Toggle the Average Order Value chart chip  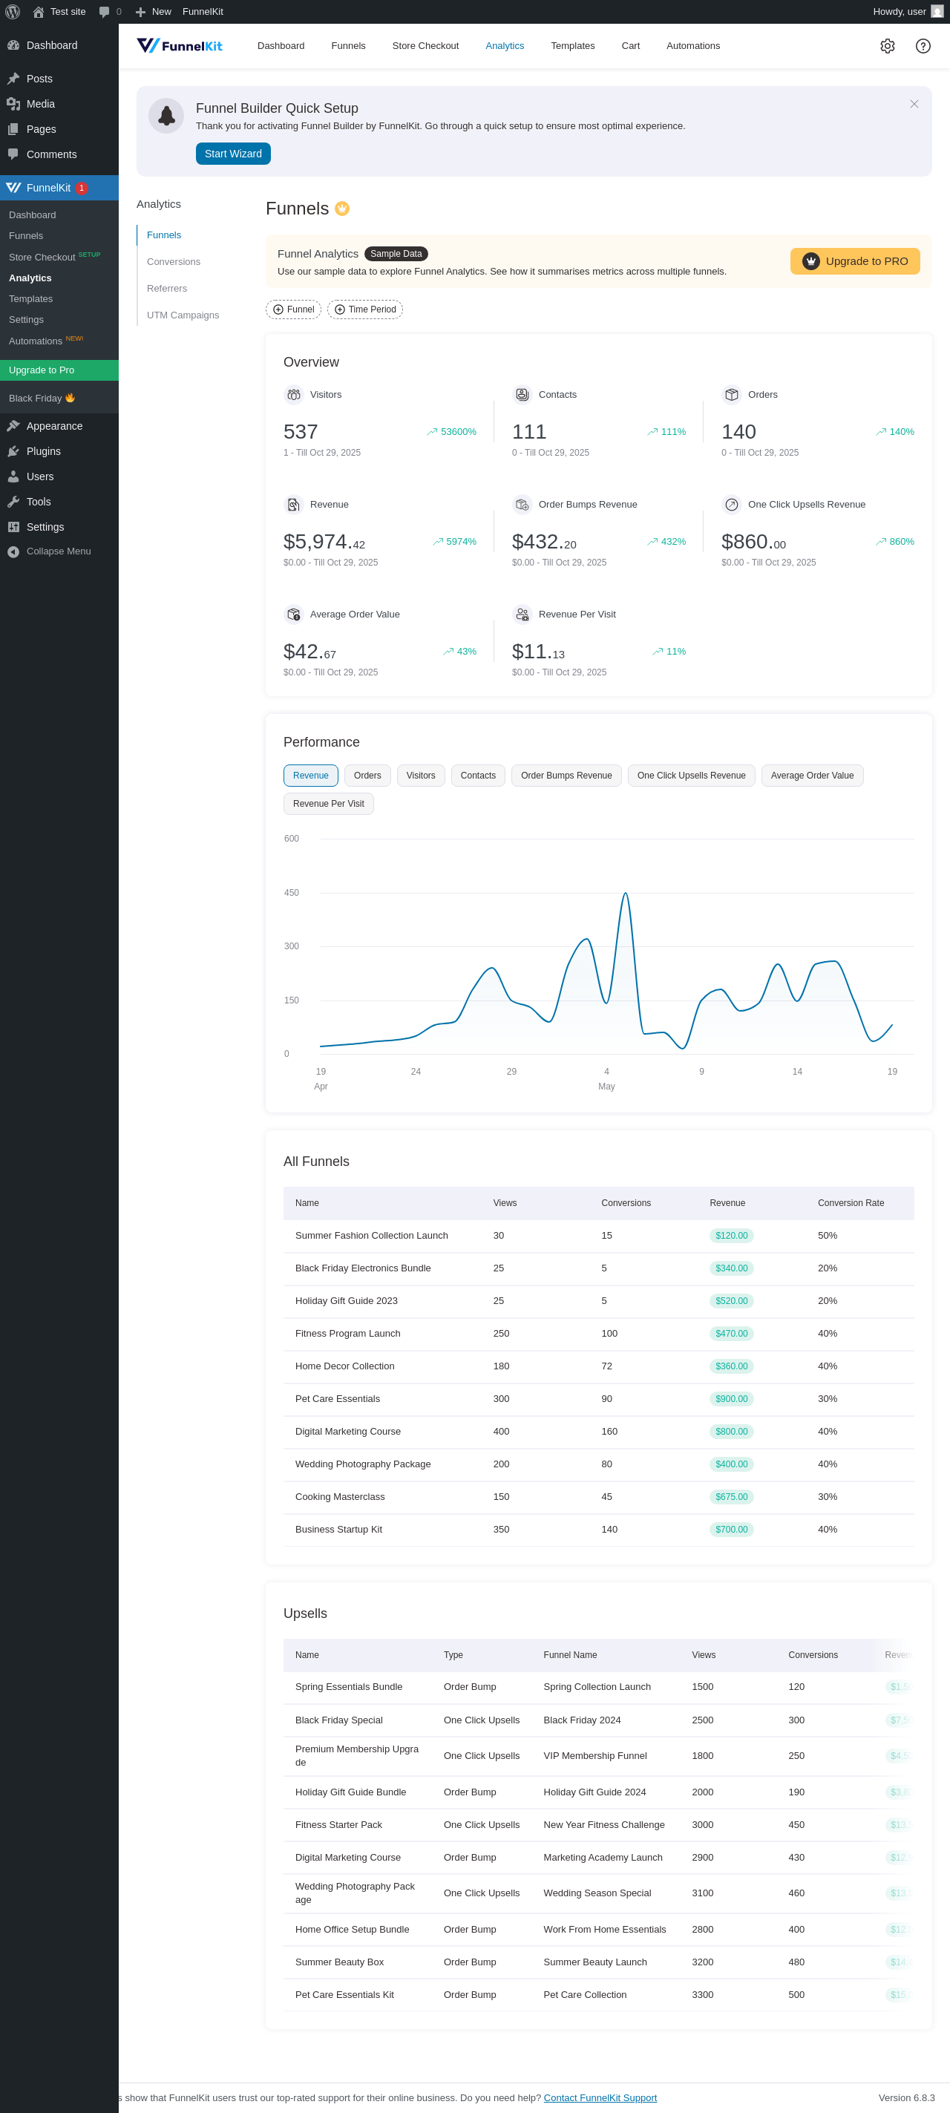(811, 775)
